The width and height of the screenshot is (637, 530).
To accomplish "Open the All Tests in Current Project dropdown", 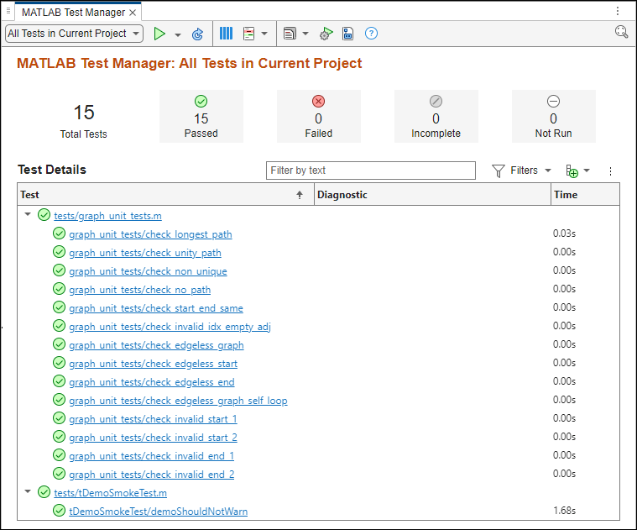I will click(x=75, y=34).
